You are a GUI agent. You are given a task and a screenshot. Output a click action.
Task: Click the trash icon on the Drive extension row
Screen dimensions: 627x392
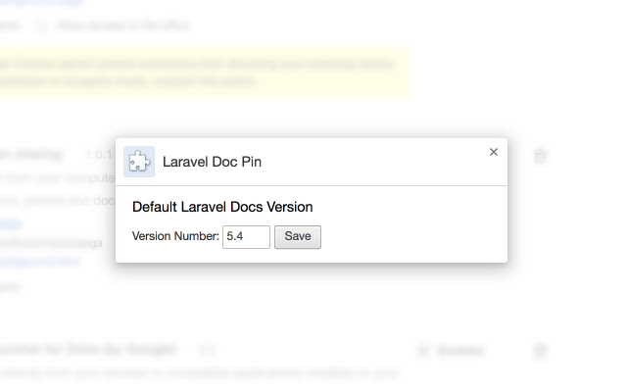pyautogui.click(x=540, y=350)
